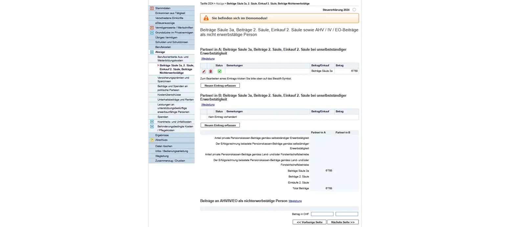Click the question mark icon beside Abschluss
The image size is (508, 227).
[x=151, y=140]
